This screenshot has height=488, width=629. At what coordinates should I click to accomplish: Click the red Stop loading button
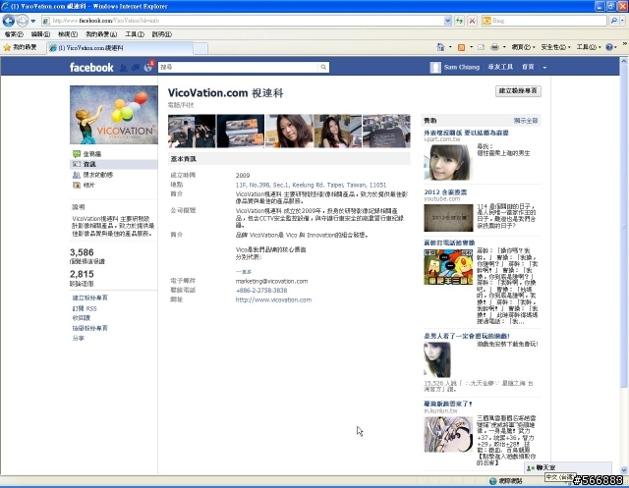[472, 21]
